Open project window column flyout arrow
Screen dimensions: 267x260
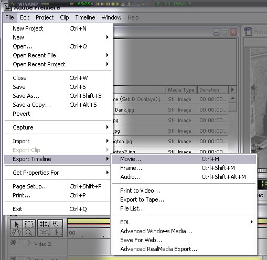[232, 90]
